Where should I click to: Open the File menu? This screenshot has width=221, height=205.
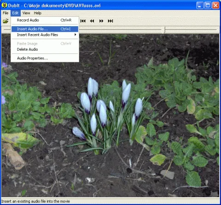(x=6, y=13)
